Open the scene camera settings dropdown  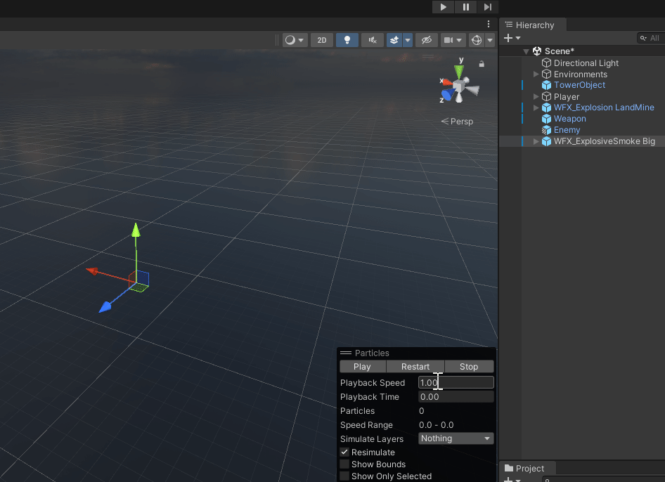point(453,40)
